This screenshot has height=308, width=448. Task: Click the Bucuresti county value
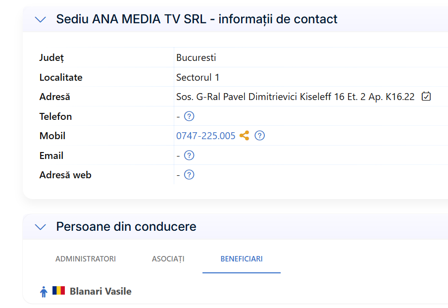coord(196,57)
